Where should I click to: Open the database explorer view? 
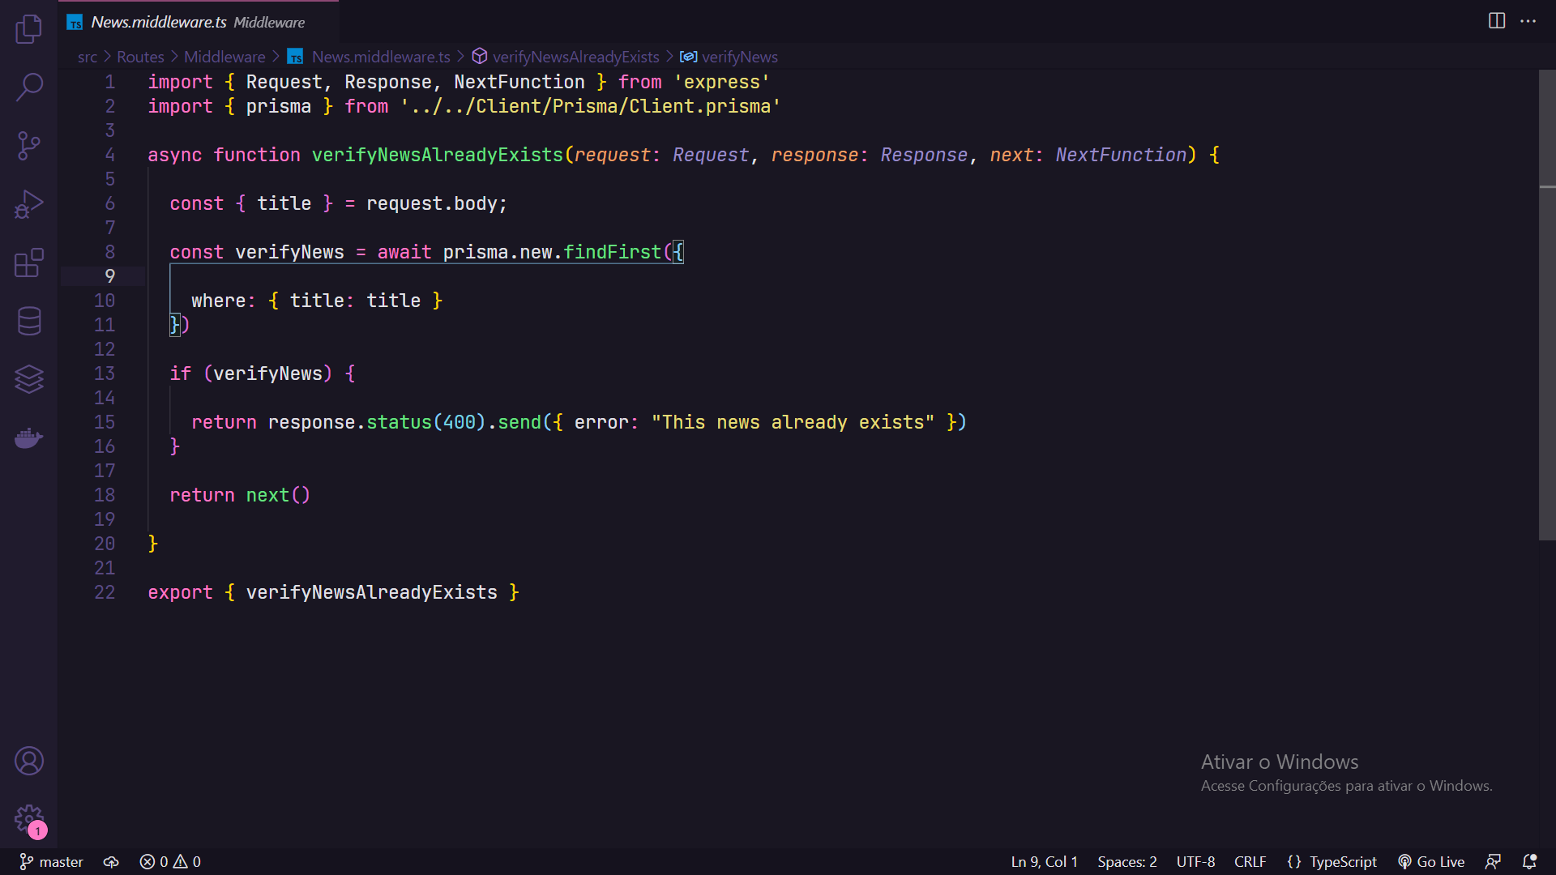pyautogui.click(x=29, y=321)
